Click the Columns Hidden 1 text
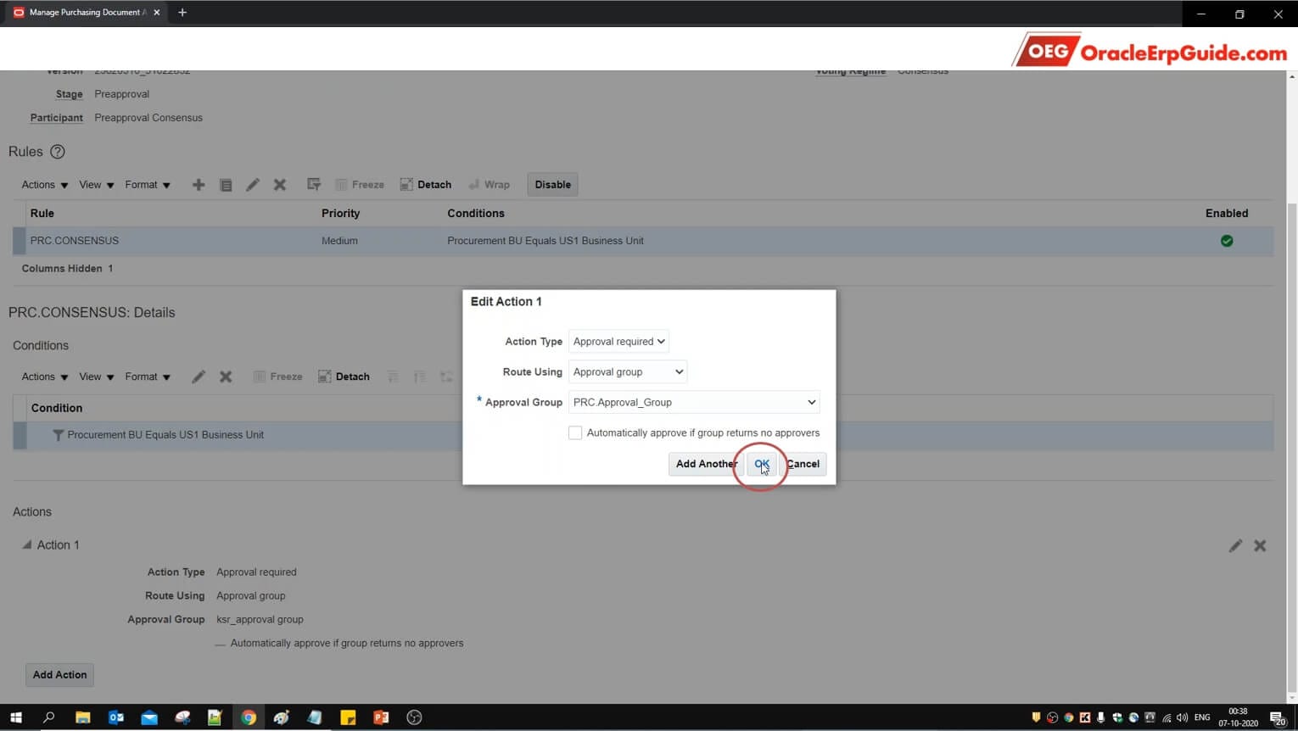Viewport: 1298px width, 731px height. (67, 269)
